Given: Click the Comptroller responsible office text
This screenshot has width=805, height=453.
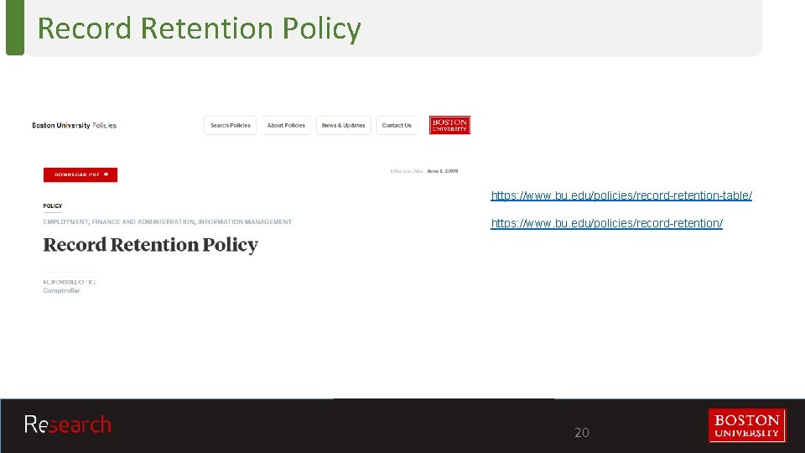Looking at the screenshot, I should point(61,291).
